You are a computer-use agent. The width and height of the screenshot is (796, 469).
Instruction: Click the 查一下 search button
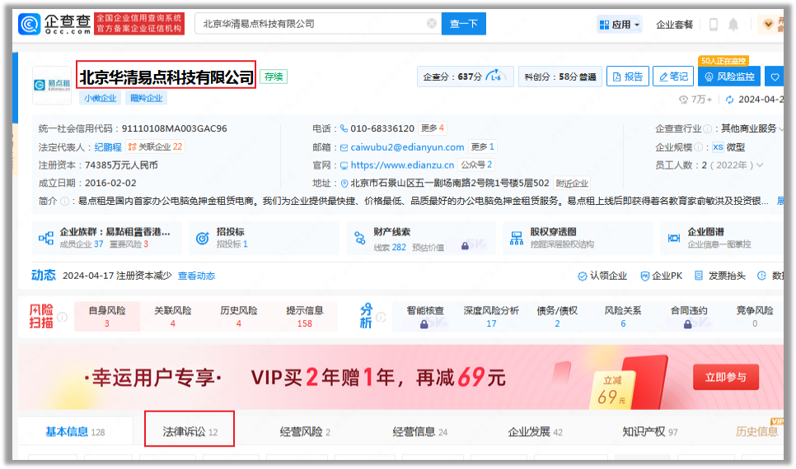point(463,24)
